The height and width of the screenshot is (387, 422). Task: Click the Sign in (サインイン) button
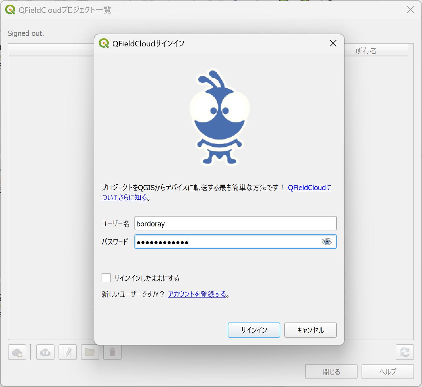click(254, 330)
